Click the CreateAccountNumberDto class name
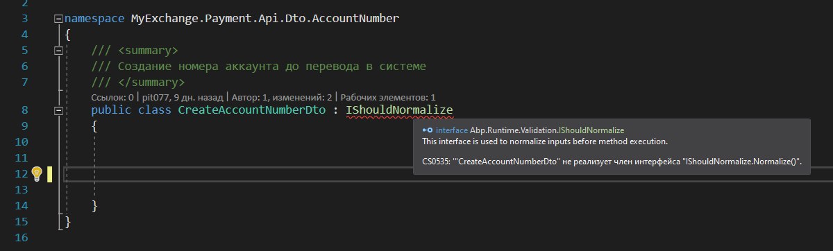 click(x=251, y=110)
